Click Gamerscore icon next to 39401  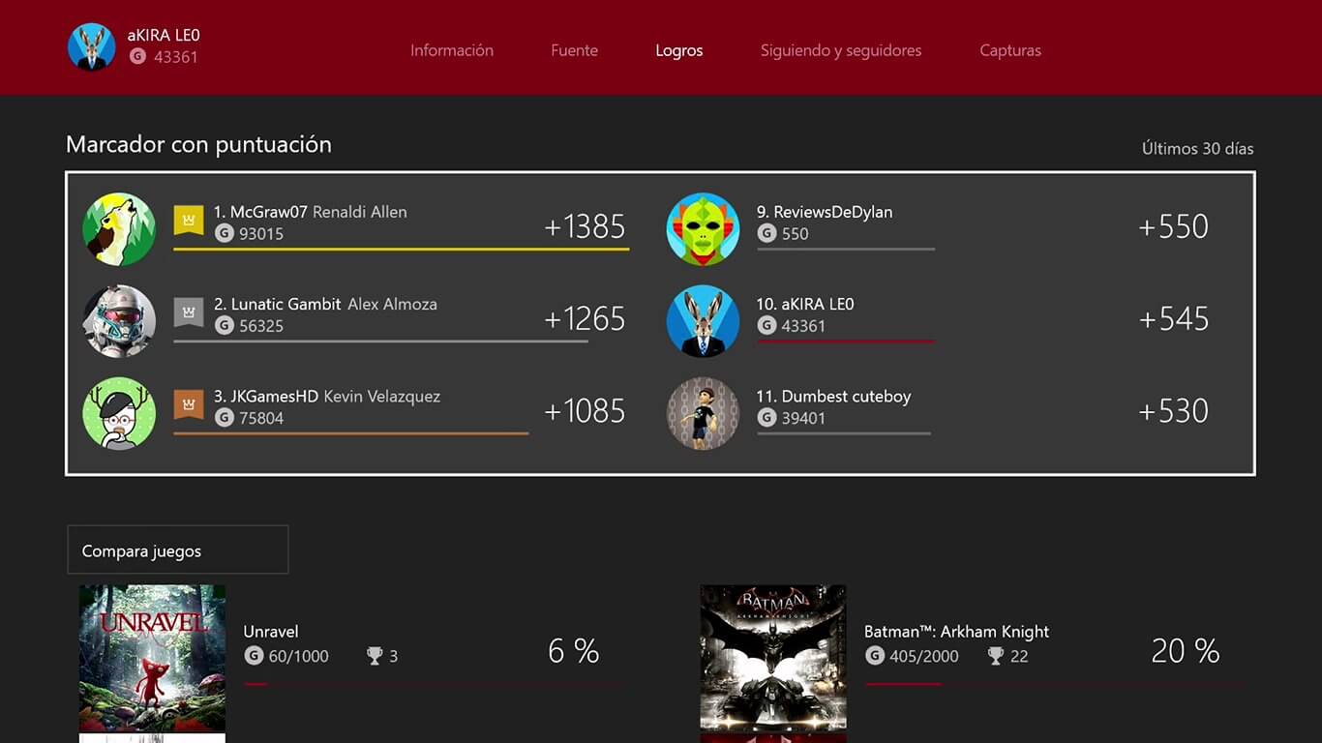tap(767, 417)
